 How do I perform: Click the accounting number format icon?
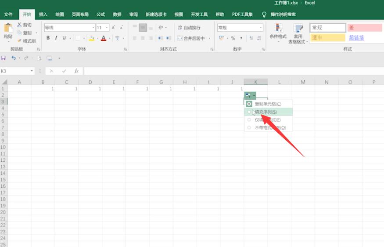pyautogui.click(x=221, y=38)
